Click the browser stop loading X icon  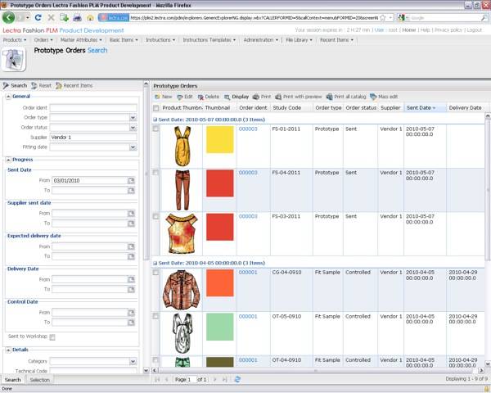coord(51,17)
